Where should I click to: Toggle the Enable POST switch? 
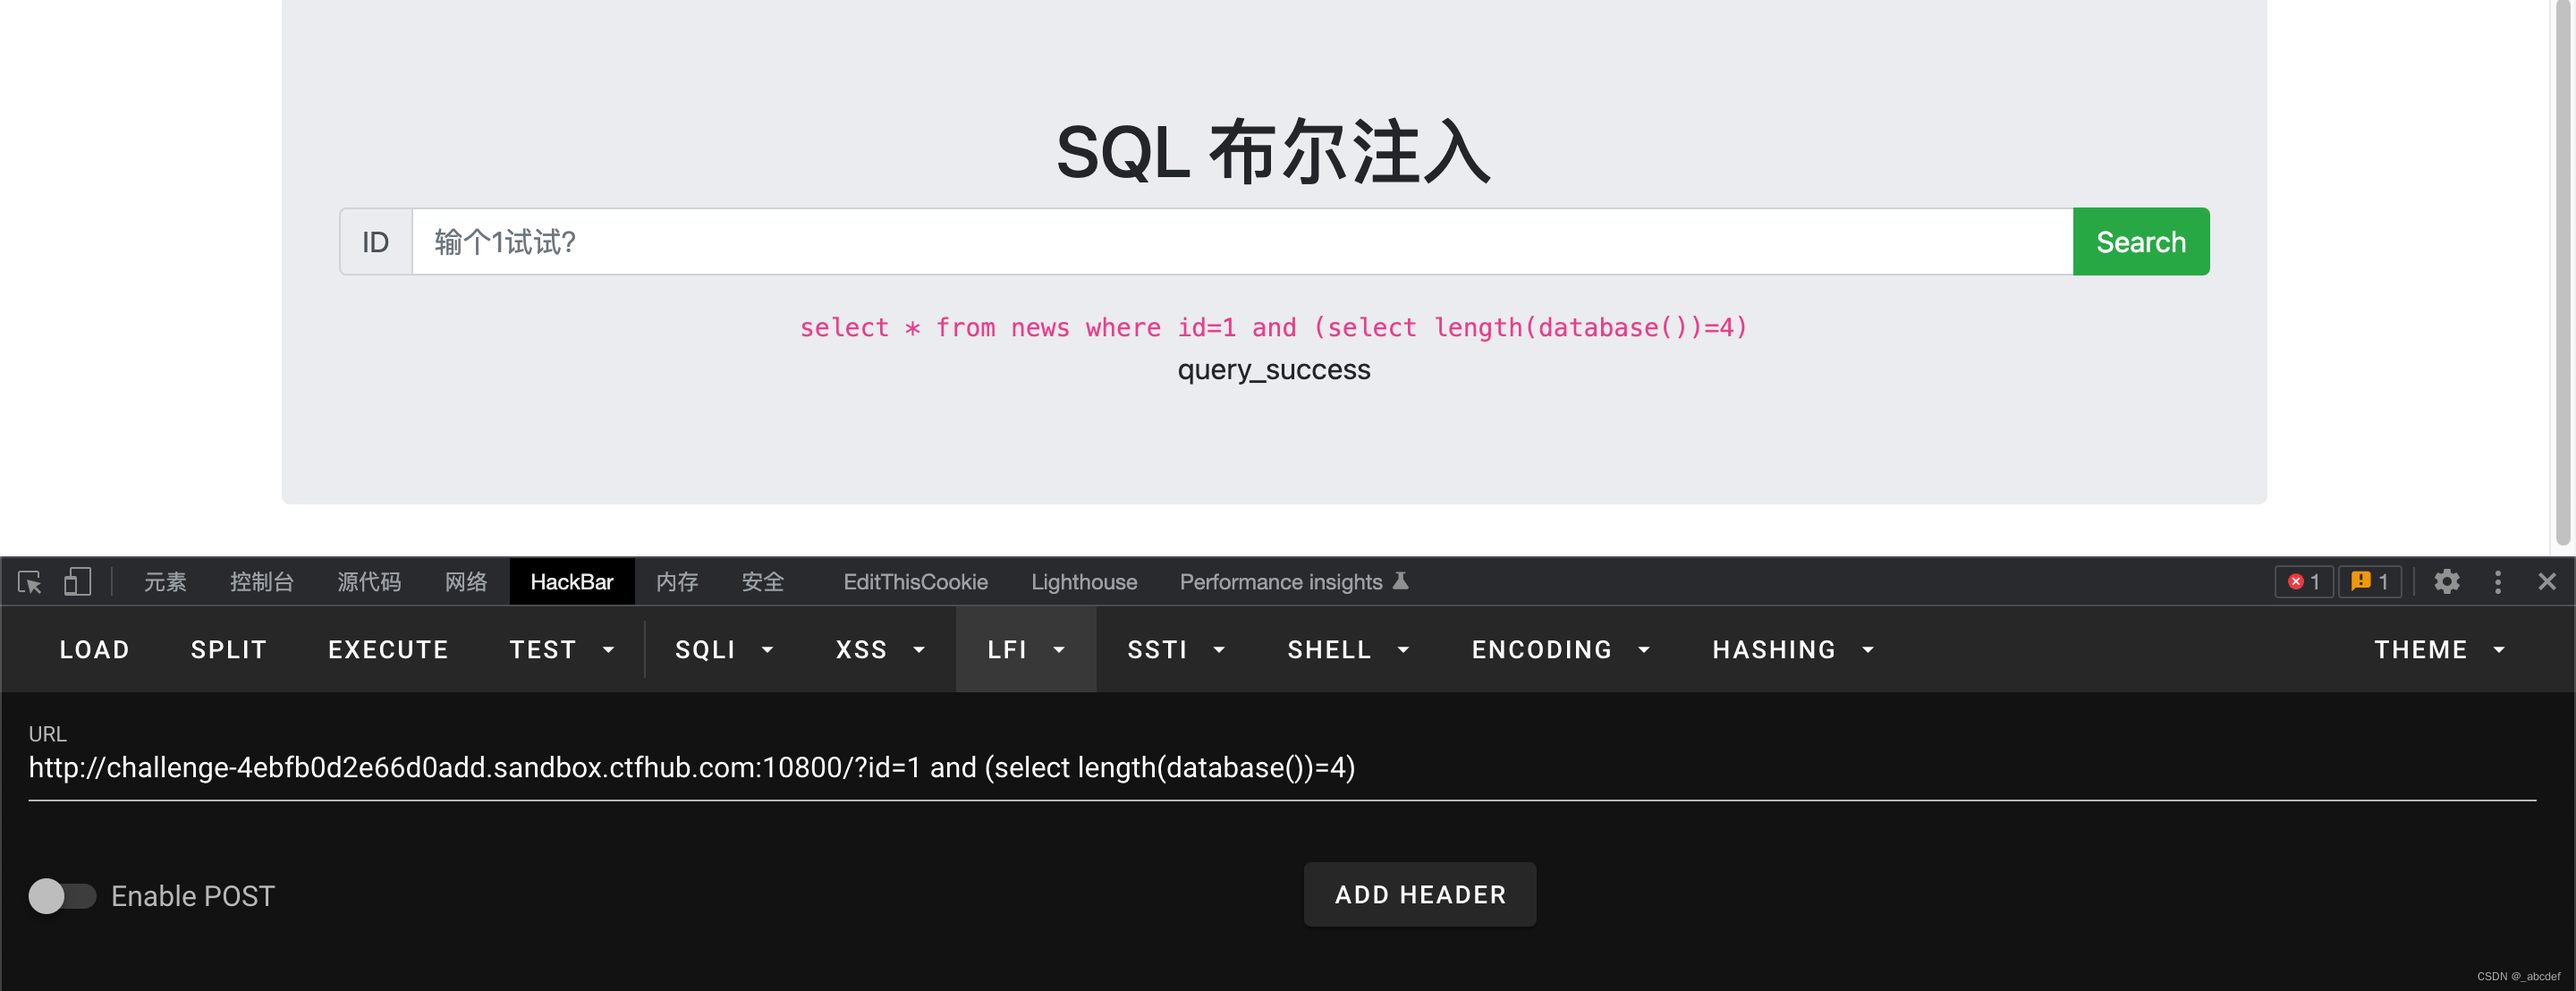pos(62,896)
